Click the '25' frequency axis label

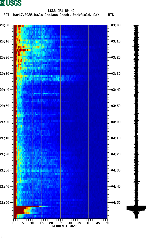pos(60,223)
